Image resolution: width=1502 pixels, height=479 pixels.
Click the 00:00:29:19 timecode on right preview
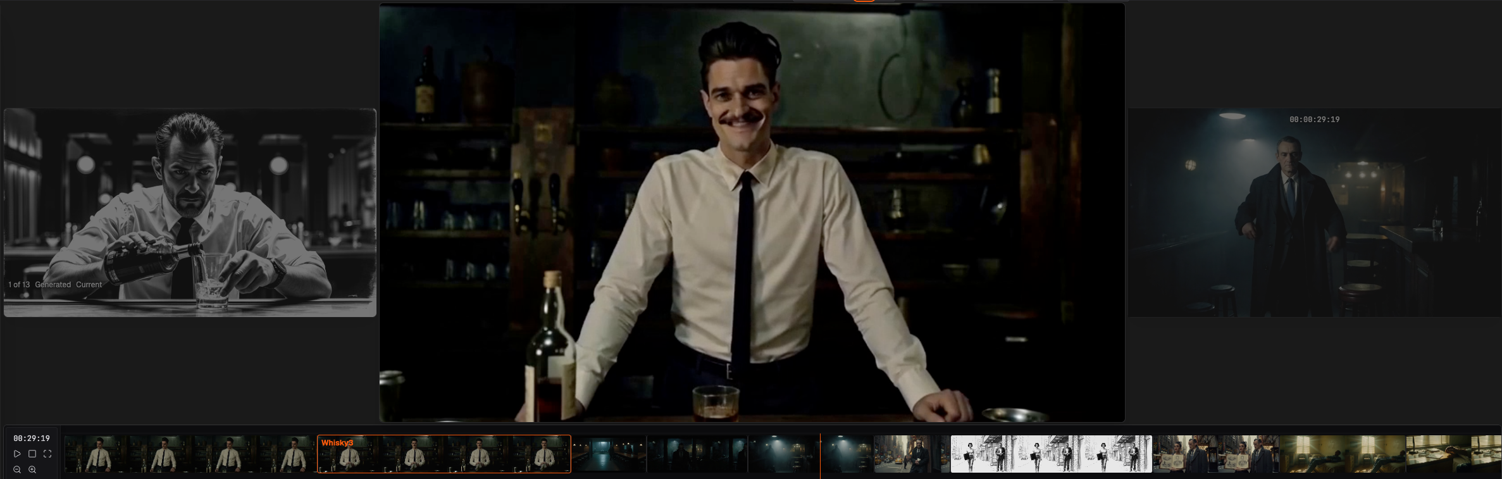tap(1314, 120)
